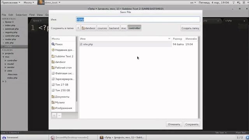Open the Sublime Text 2 folder bookmark
Viewport: 249px width, 140px height.
63,56
